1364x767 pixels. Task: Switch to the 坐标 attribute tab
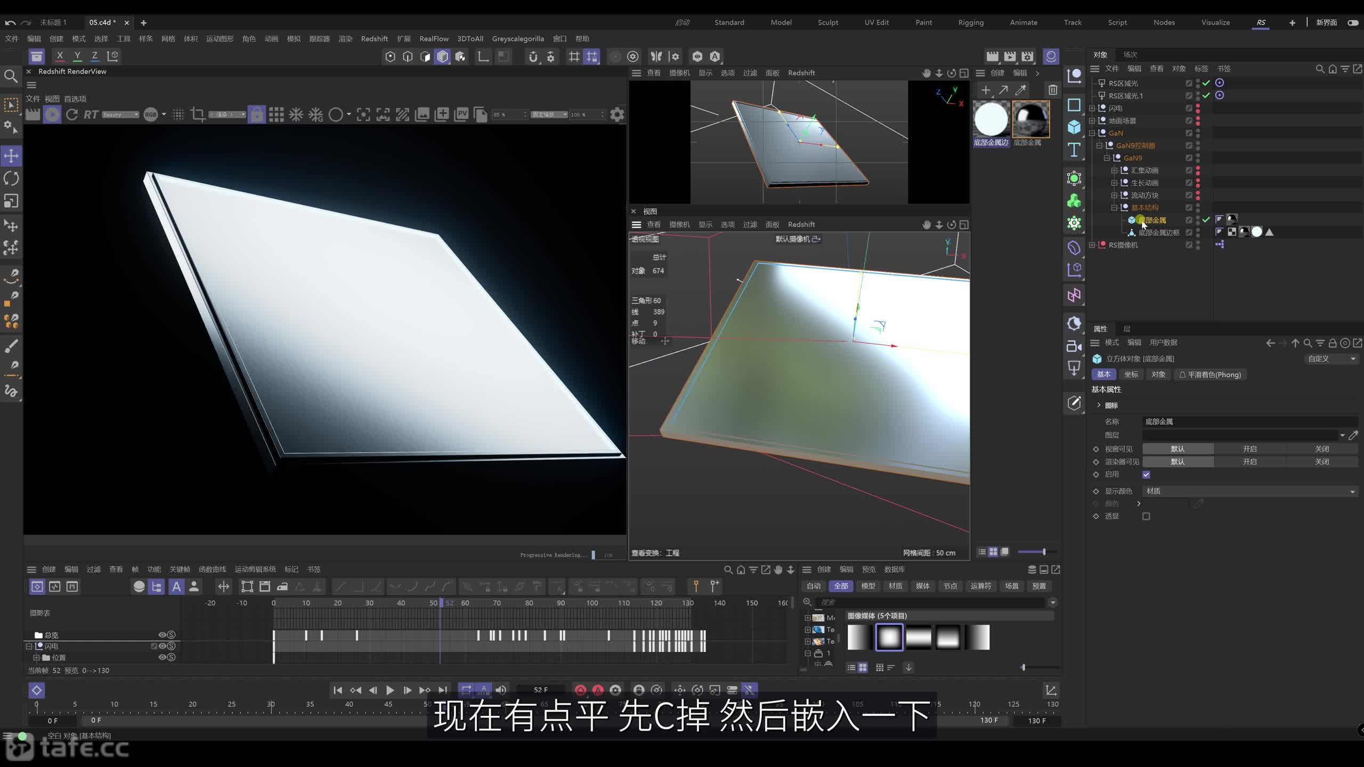[x=1131, y=374]
